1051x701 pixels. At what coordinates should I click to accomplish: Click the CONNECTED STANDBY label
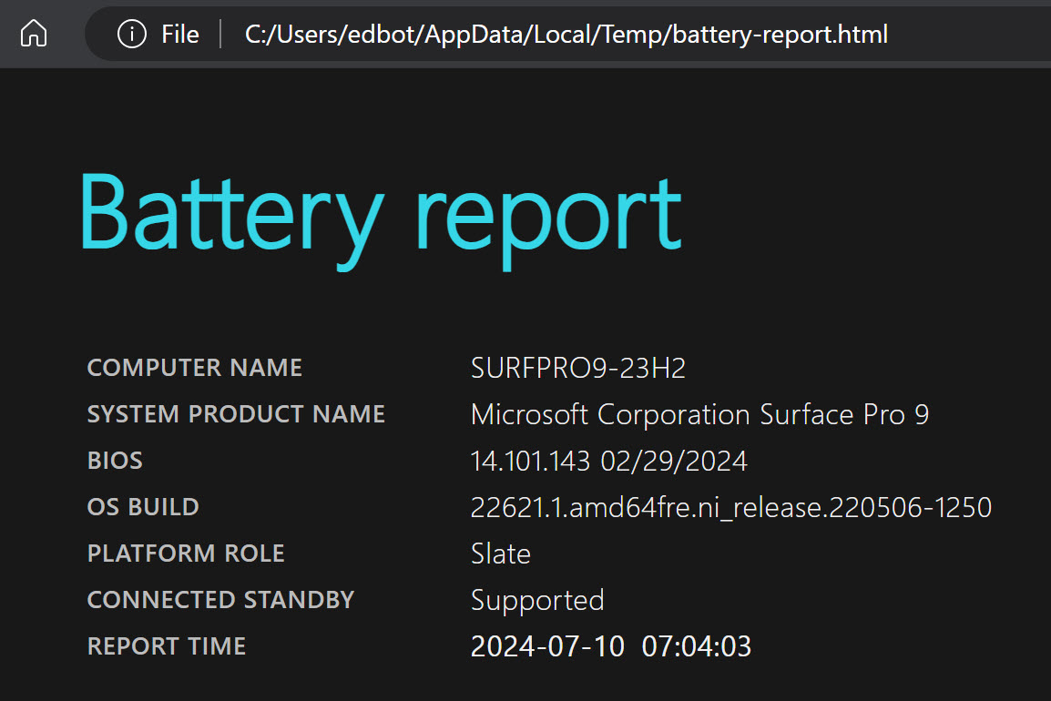pos(220,600)
